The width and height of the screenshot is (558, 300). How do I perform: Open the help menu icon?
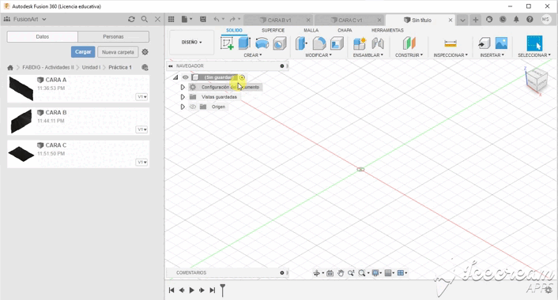[530, 20]
